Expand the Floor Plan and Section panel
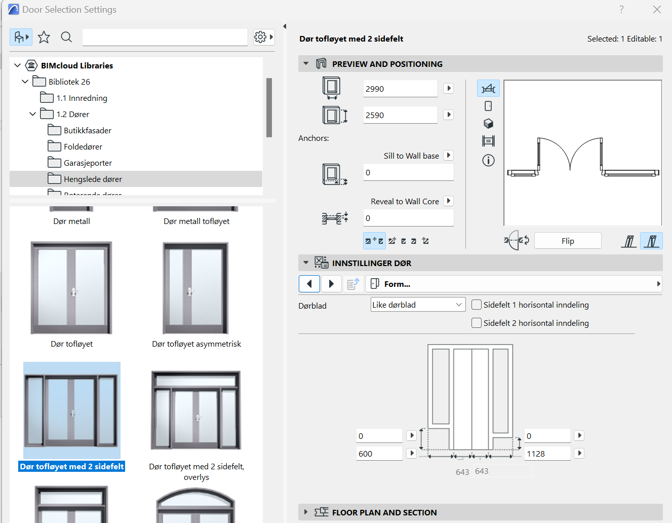Screen dimensions: 672x523 (306, 512)
